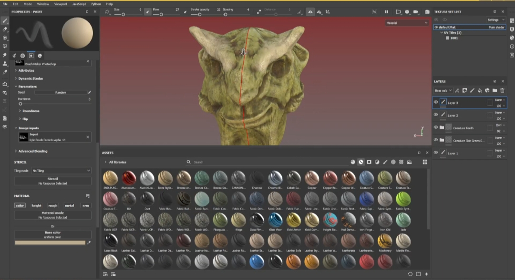
Task: Add a fill layer with bucket icon
Action: [x=480, y=90]
